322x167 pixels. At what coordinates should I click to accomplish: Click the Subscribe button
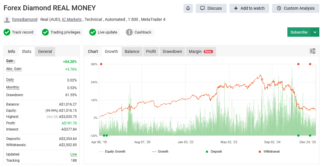click(299, 32)
